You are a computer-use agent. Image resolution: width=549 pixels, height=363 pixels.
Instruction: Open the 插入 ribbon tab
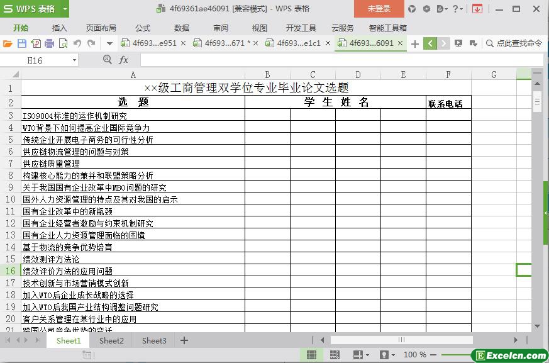pyautogui.click(x=59, y=28)
